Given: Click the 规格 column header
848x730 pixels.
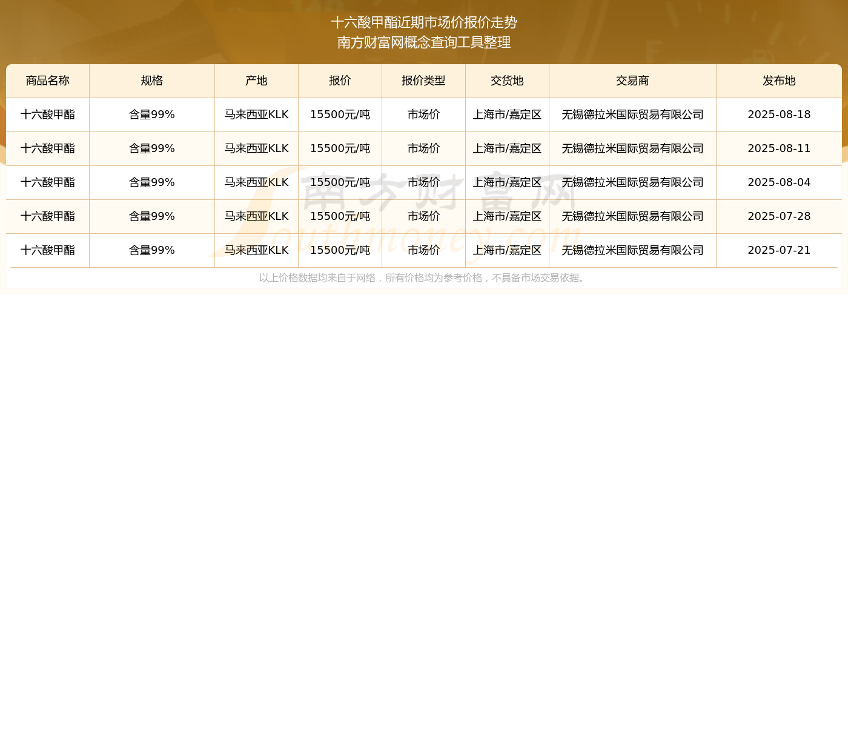Looking at the screenshot, I should (152, 81).
